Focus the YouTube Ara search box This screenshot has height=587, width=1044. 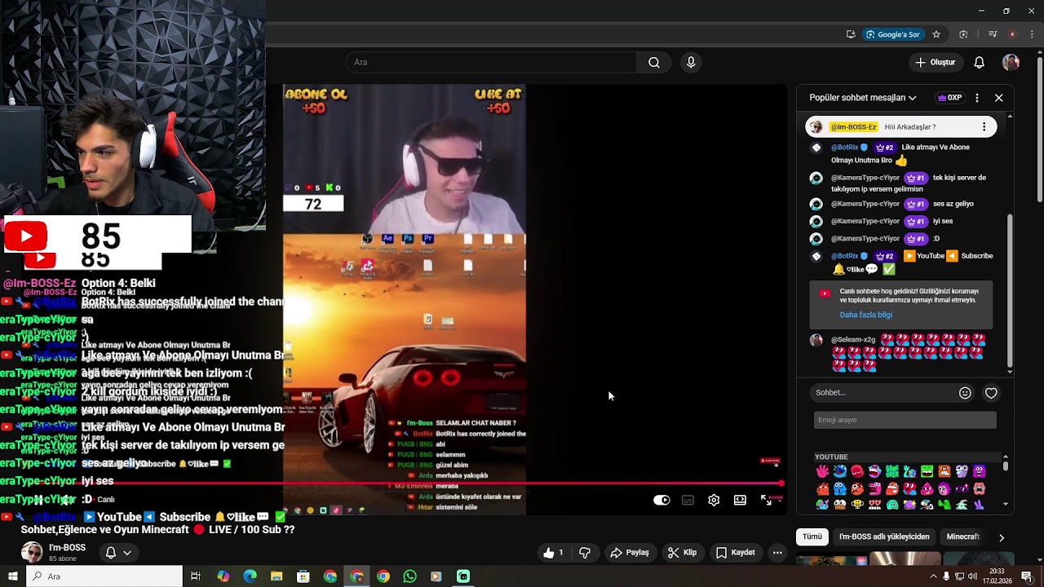click(492, 63)
